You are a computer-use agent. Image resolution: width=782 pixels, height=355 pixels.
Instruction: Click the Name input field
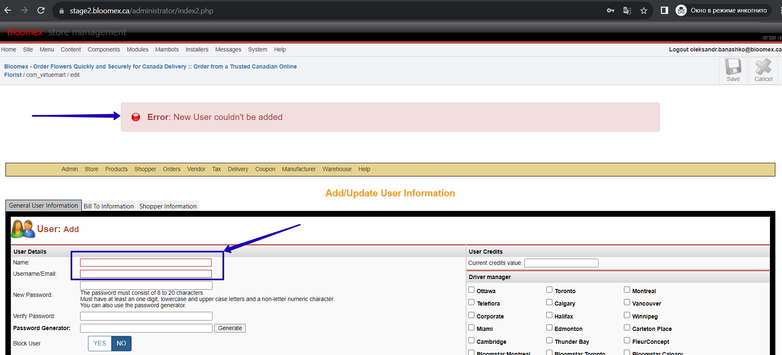[x=146, y=263]
